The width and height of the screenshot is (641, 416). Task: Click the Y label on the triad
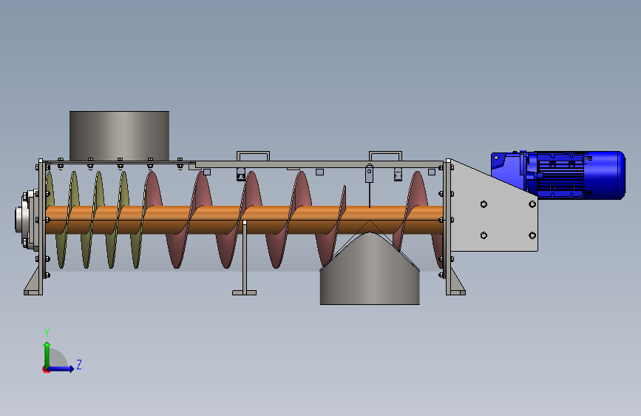tap(47, 333)
